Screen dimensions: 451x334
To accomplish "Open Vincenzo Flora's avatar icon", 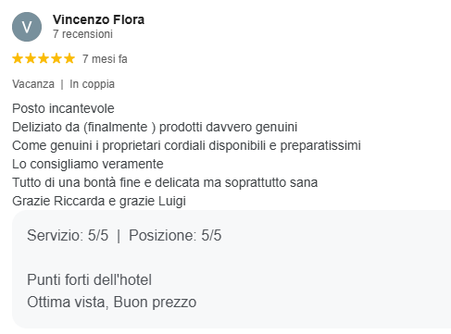I will pos(27,27).
